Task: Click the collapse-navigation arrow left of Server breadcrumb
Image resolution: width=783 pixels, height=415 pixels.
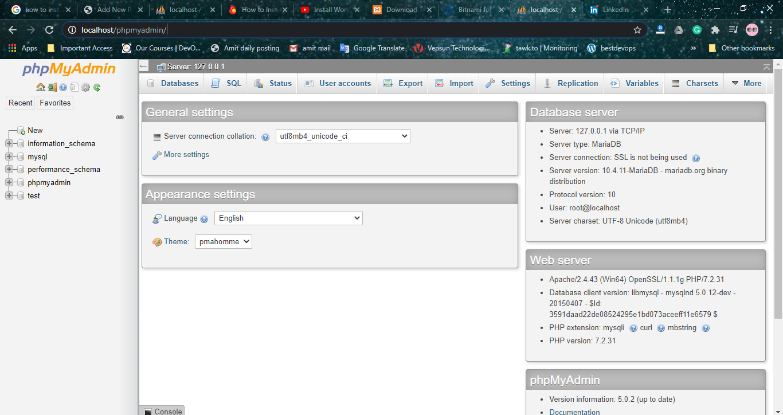Action: point(144,66)
